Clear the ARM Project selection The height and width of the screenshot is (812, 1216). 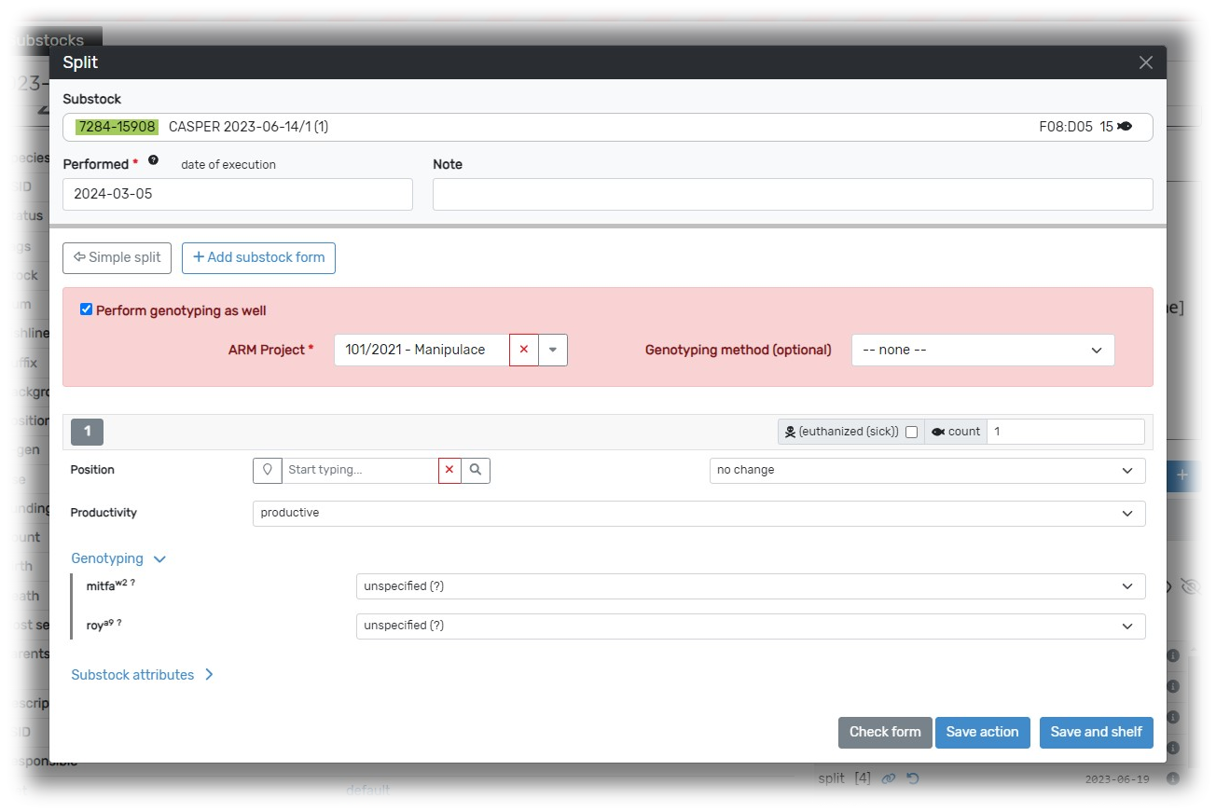pyautogui.click(x=523, y=350)
